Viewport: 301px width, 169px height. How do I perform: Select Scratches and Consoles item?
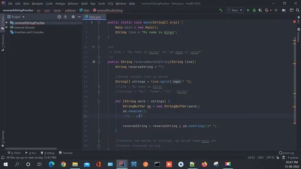(x=29, y=32)
